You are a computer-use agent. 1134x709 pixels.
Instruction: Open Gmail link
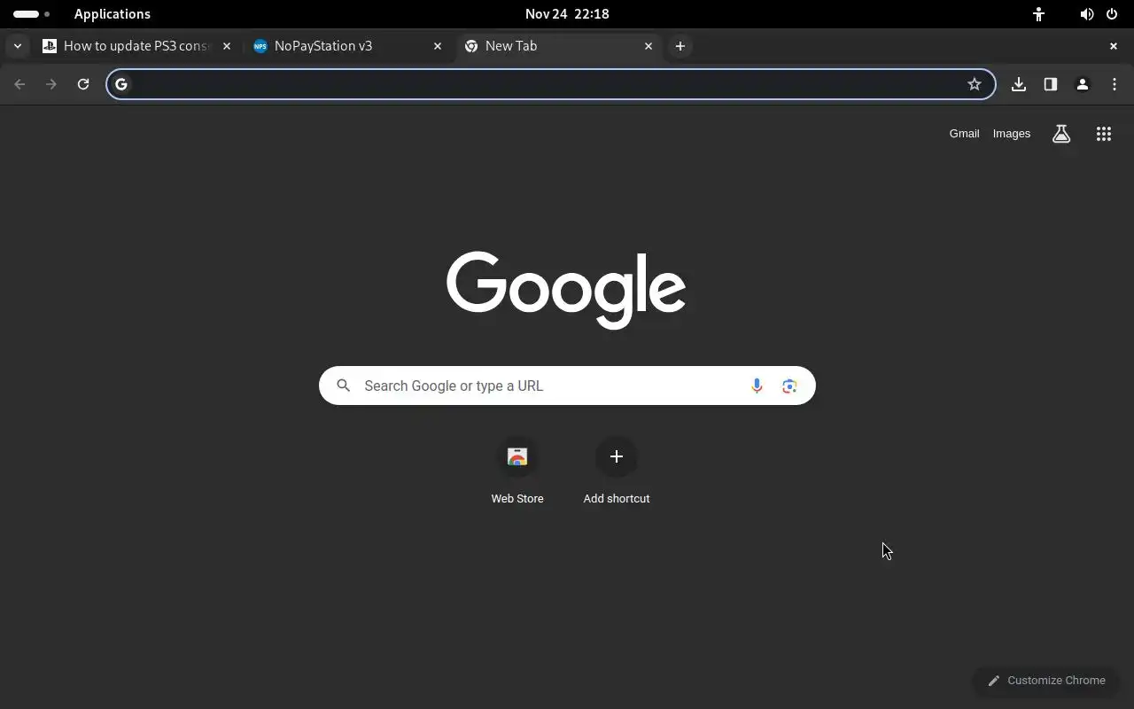coord(964,134)
